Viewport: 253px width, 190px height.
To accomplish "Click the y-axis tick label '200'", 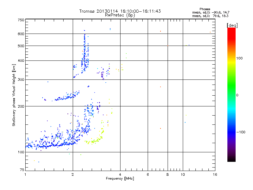I will tap(21, 106).
